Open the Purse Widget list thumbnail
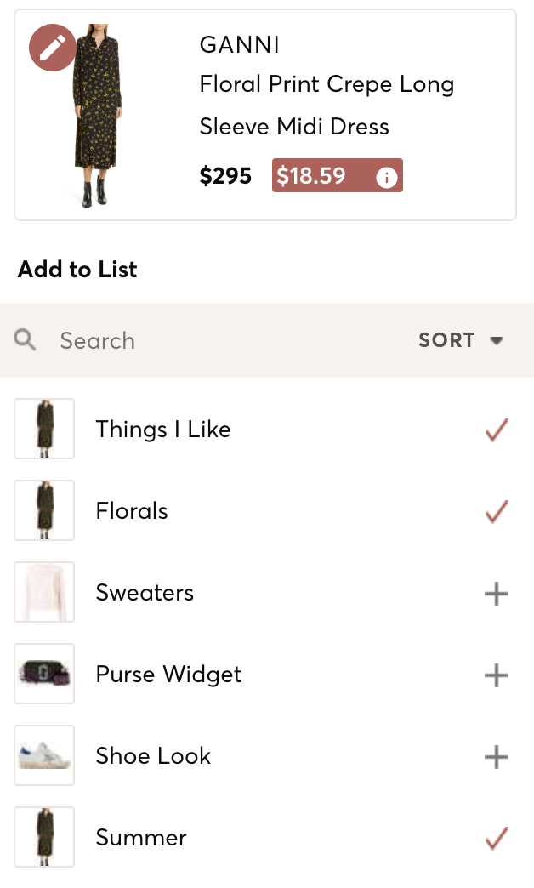The height and width of the screenshot is (888, 534). [44, 674]
